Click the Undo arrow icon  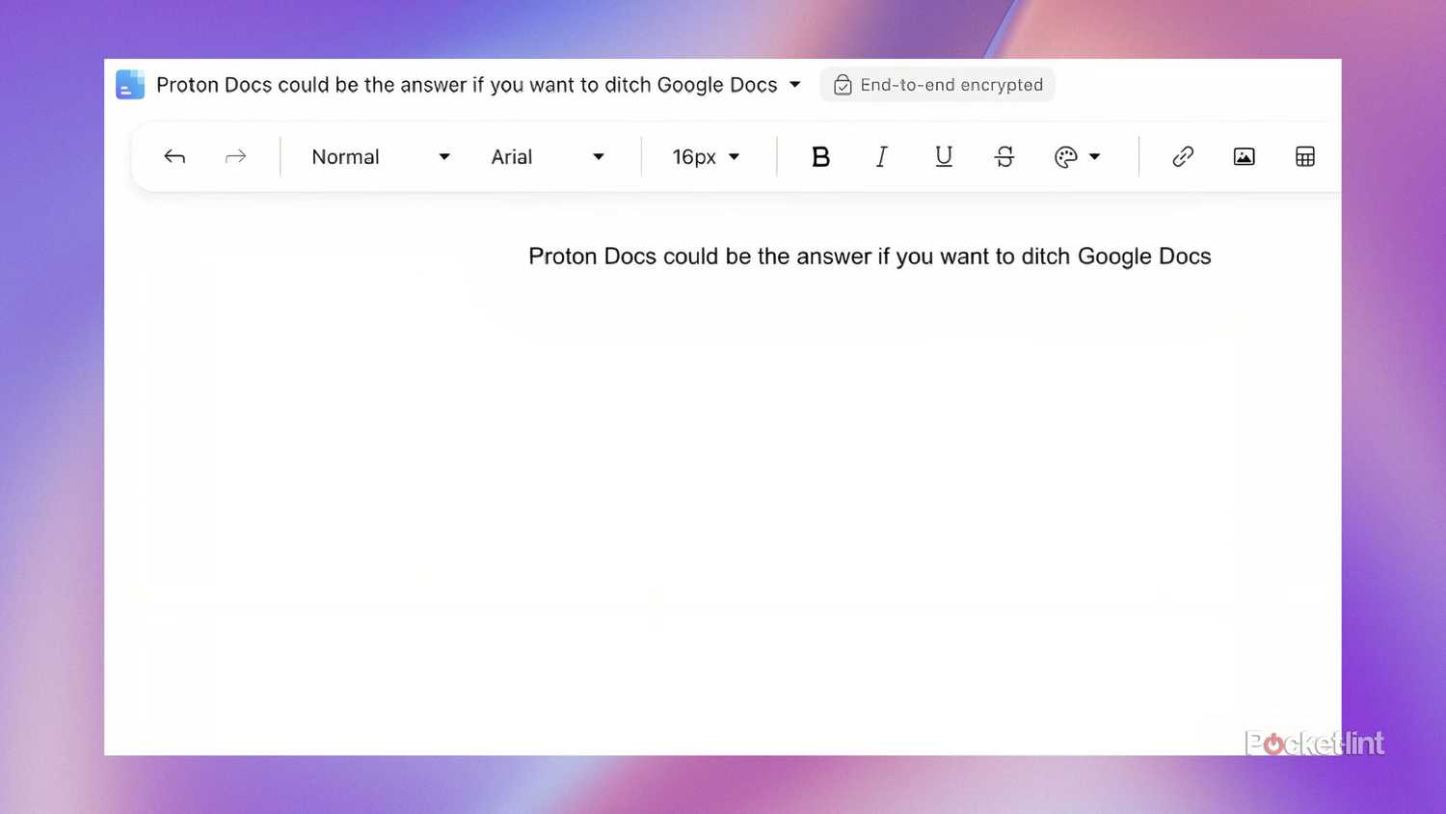(174, 156)
